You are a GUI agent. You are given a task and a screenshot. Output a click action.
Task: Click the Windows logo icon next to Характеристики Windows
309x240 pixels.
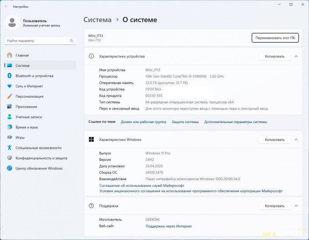[91, 139]
